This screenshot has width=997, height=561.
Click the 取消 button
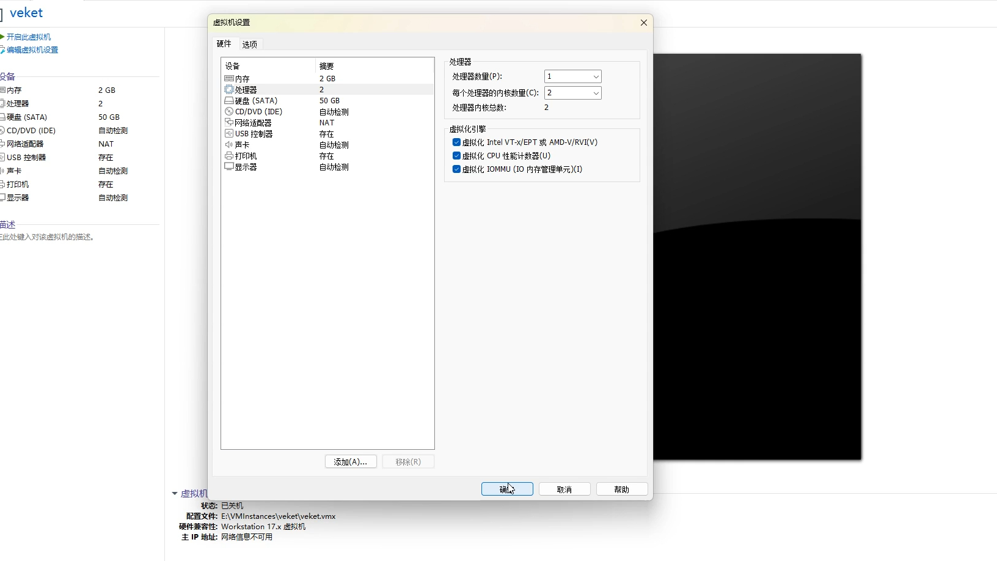point(564,489)
